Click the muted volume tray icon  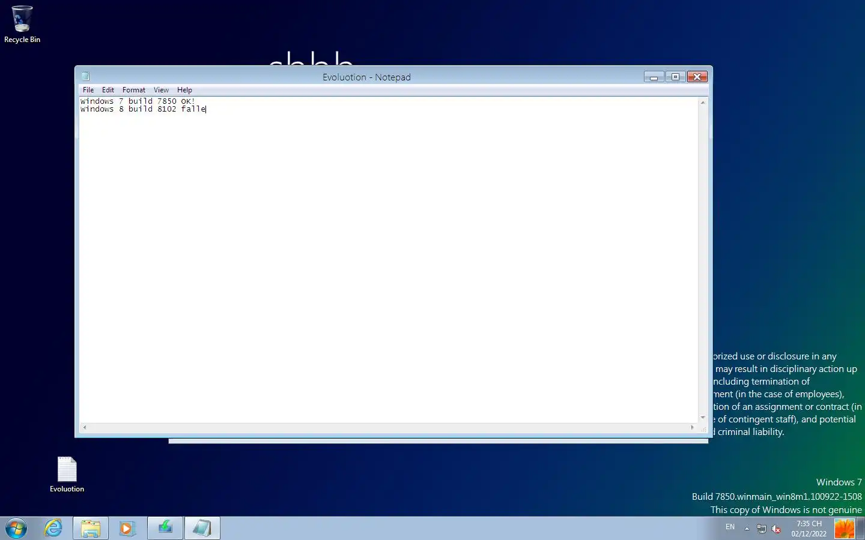click(776, 529)
